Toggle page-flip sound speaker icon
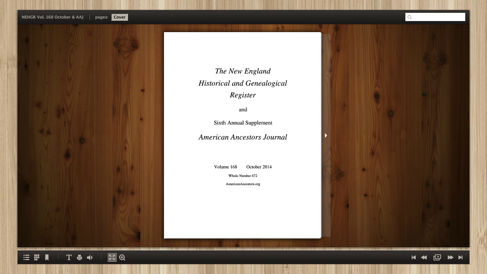Image resolution: width=487 pixels, height=274 pixels. [x=90, y=258]
